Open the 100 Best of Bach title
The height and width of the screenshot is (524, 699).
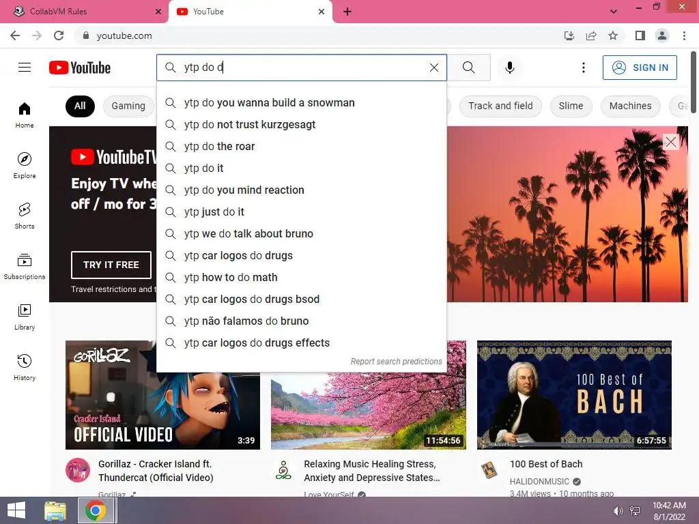tap(546, 464)
